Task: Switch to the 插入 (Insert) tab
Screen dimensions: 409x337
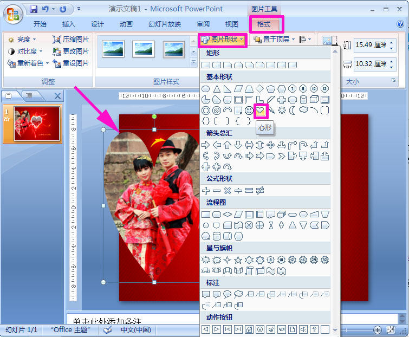Action: (69, 24)
